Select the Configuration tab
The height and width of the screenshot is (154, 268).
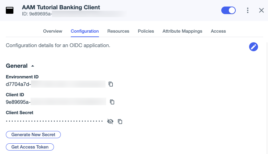coord(85,31)
